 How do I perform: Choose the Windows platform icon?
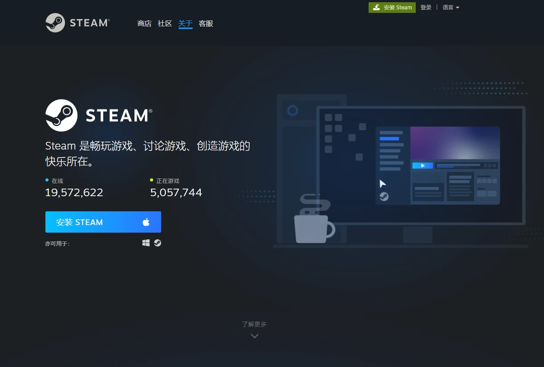click(x=146, y=243)
